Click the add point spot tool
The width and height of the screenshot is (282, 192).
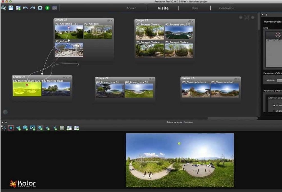(41, 128)
